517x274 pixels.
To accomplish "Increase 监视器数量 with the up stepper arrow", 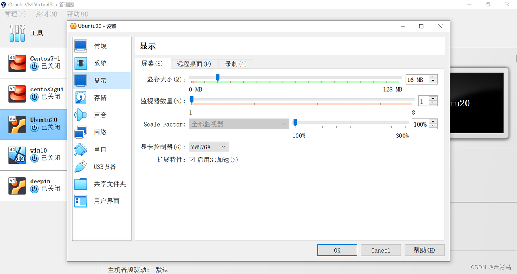I will coord(433,99).
